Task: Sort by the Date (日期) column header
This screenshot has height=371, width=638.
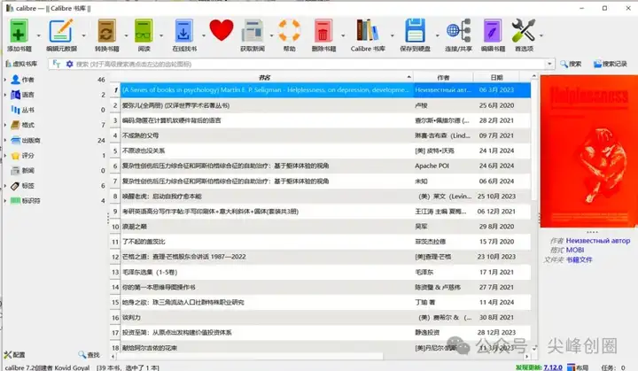Action: 496,77
